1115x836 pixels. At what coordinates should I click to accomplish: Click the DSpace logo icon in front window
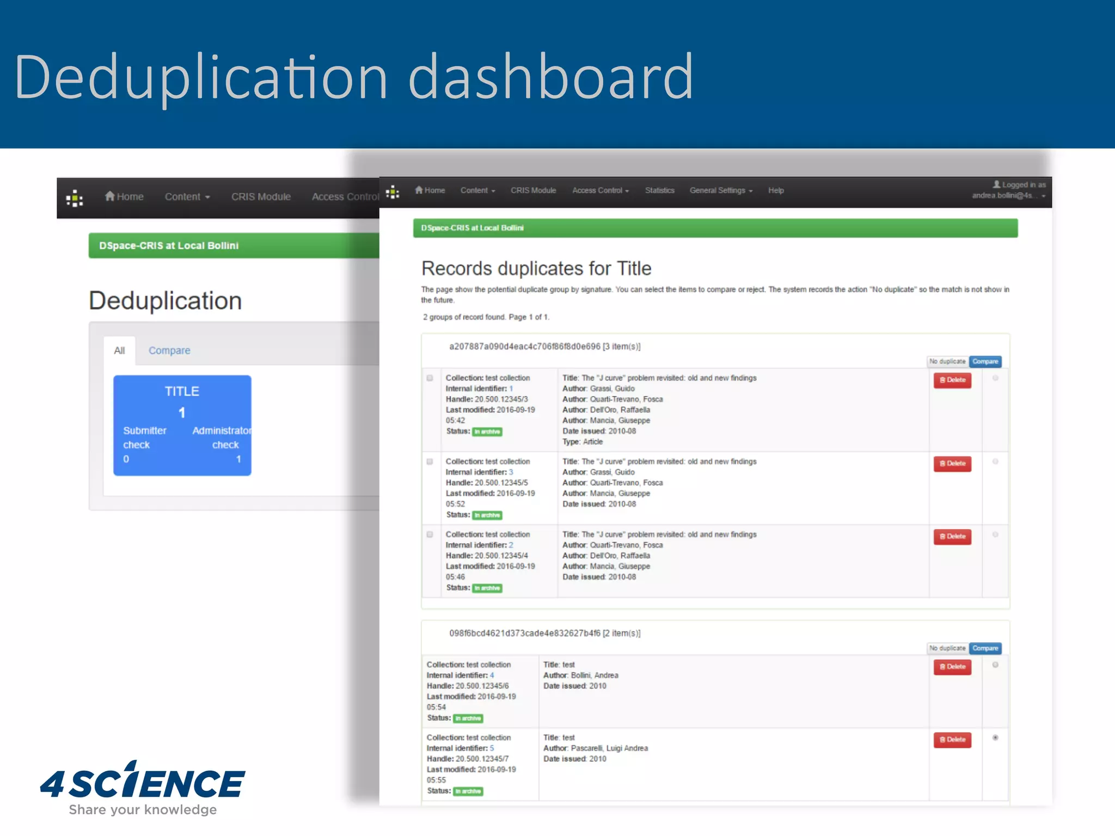click(393, 192)
